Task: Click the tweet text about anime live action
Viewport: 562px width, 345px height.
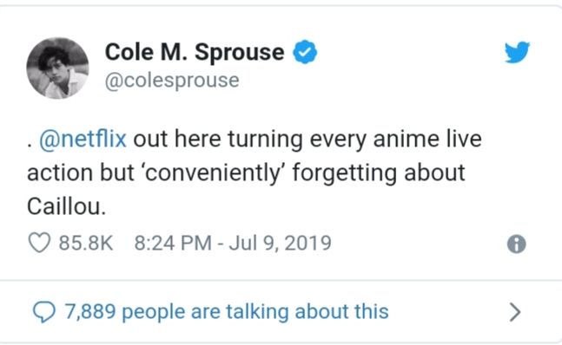Action: 255,173
